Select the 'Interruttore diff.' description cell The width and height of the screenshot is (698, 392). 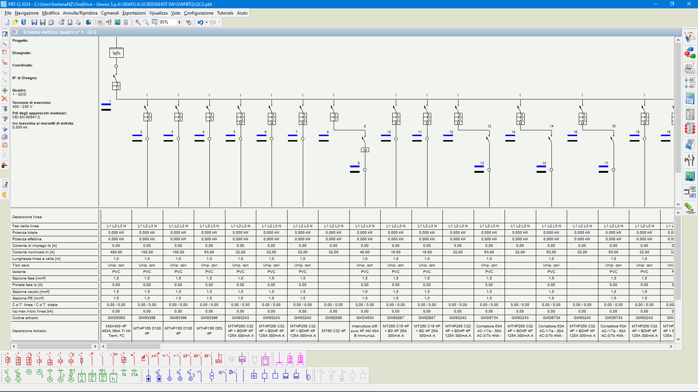point(365,331)
